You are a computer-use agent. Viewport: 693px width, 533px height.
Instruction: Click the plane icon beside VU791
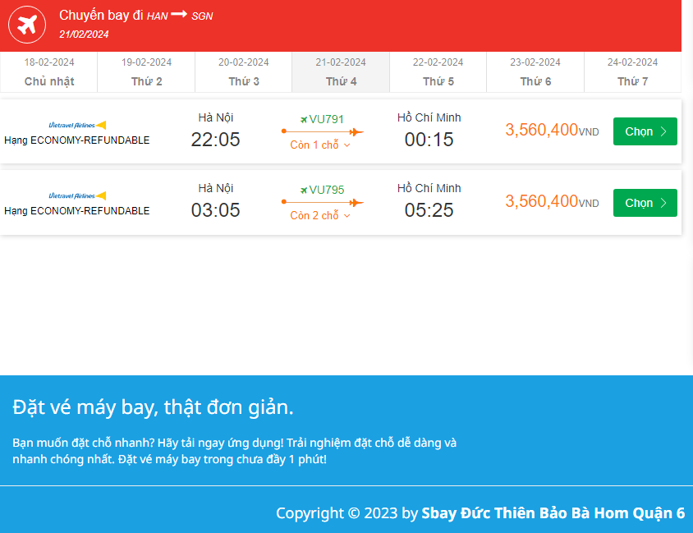pos(304,119)
